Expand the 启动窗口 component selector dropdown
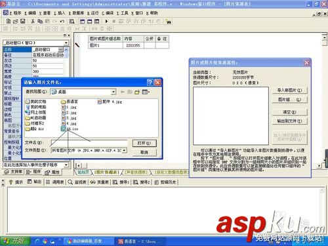This screenshot has height=246, width=328. [x=66, y=43]
